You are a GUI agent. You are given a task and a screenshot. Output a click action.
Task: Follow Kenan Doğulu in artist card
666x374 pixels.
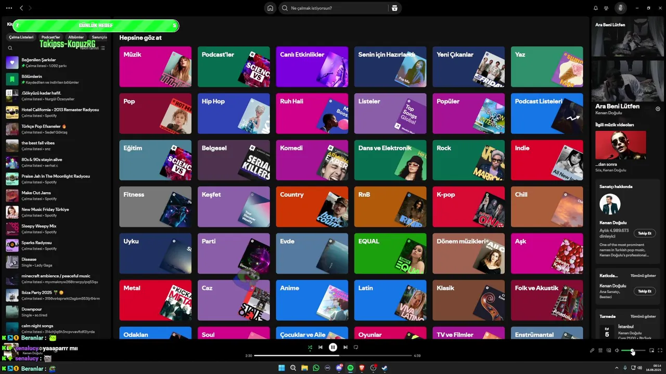tap(644, 233)
